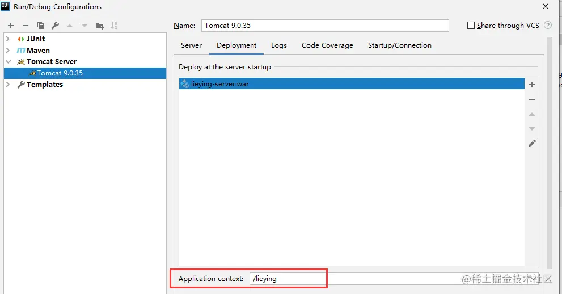
Task: Click the dialog vertical scrollbar
Action: click(x=550, y=152)
